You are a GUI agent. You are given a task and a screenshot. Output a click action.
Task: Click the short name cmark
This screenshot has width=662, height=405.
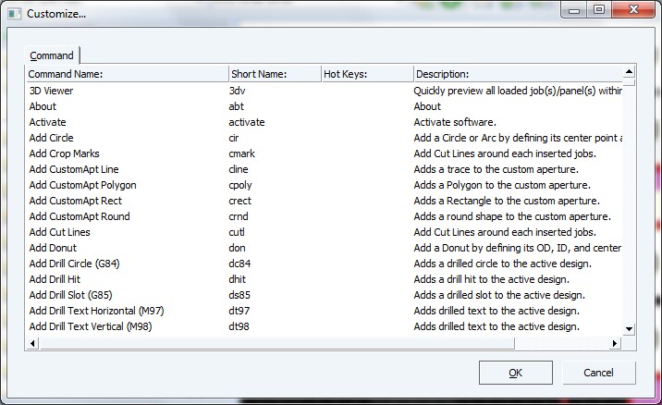241,153
